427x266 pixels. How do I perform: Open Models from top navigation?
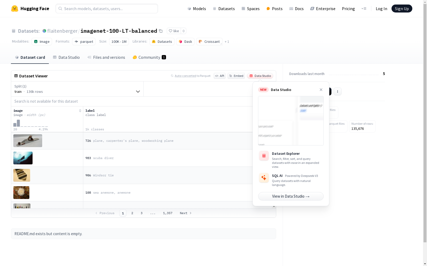[x=197, y=9]
